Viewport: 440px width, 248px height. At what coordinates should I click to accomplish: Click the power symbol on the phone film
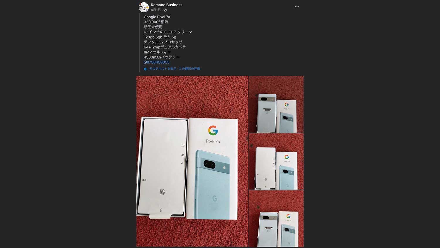183,145
